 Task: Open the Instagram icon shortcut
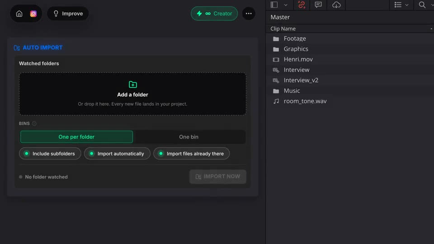33,14
